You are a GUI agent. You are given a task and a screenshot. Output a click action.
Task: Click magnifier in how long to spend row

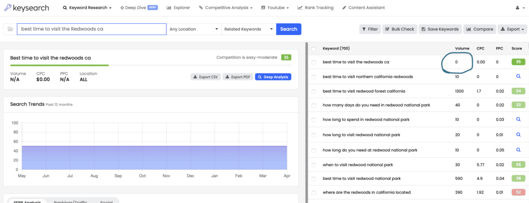pos(518,119)
